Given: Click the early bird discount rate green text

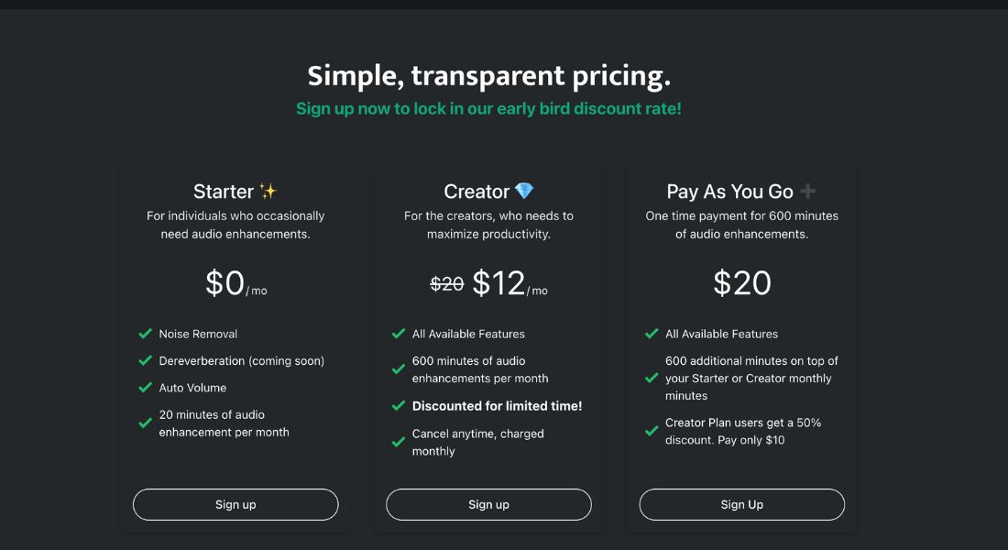Looking at the screenshot, I should click(488, 109).
